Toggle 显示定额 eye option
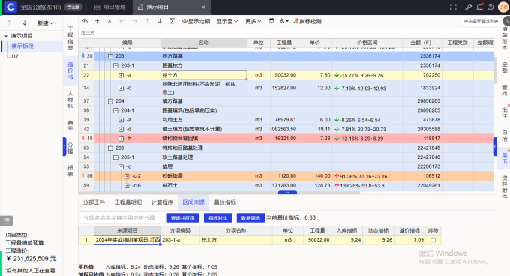Image resolution: width=510 pixels, height=276 pixels. [196, 21]
